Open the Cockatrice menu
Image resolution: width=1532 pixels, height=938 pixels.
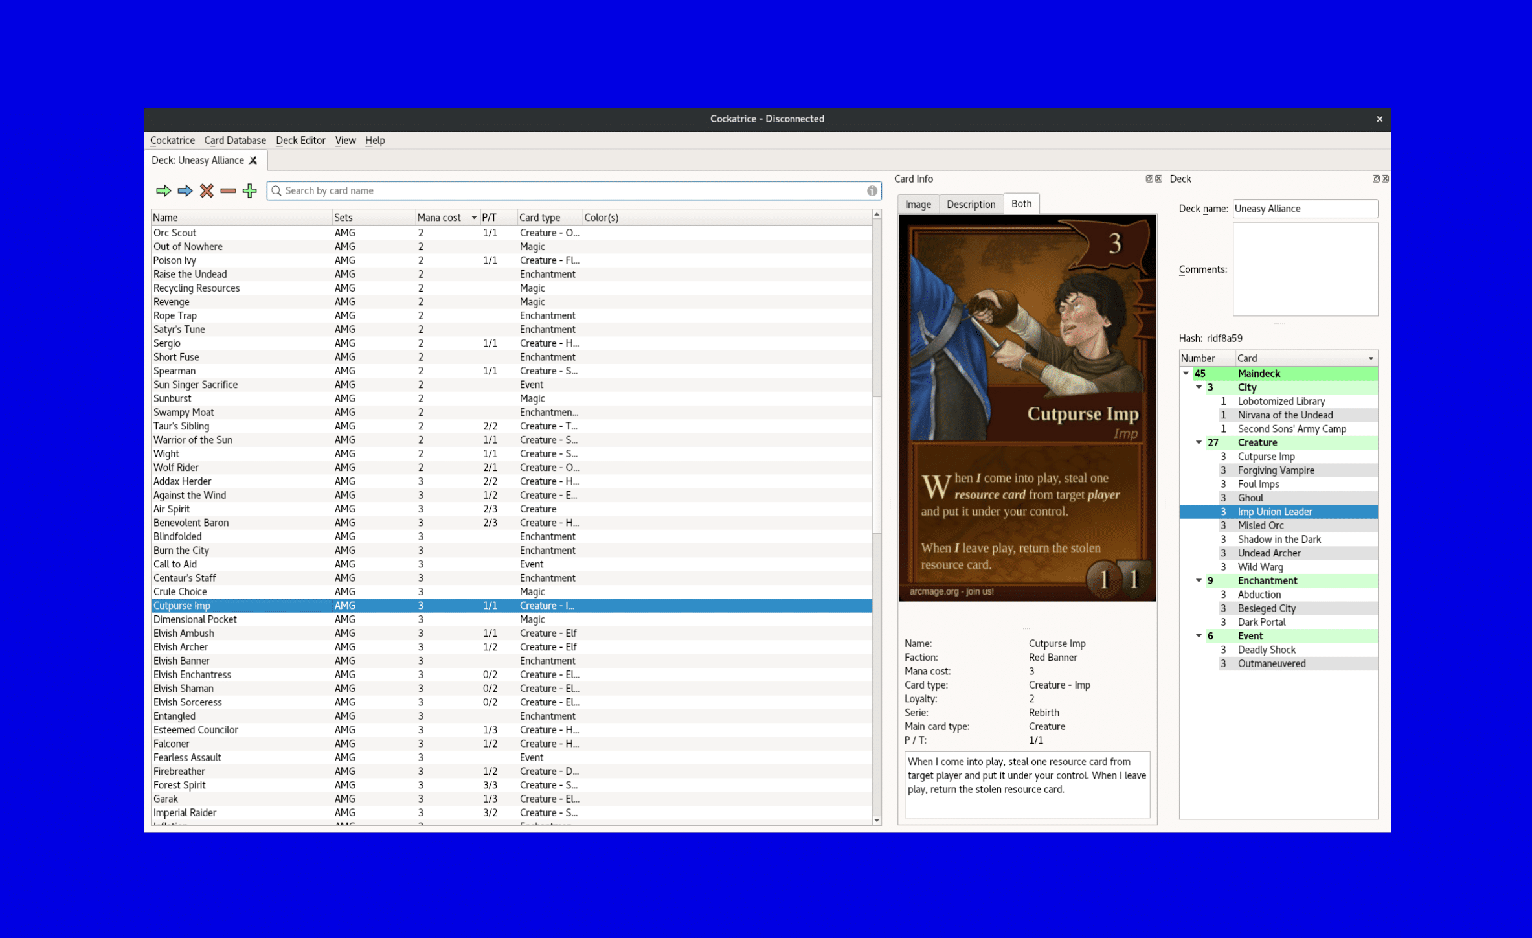[x=172, y=140]
